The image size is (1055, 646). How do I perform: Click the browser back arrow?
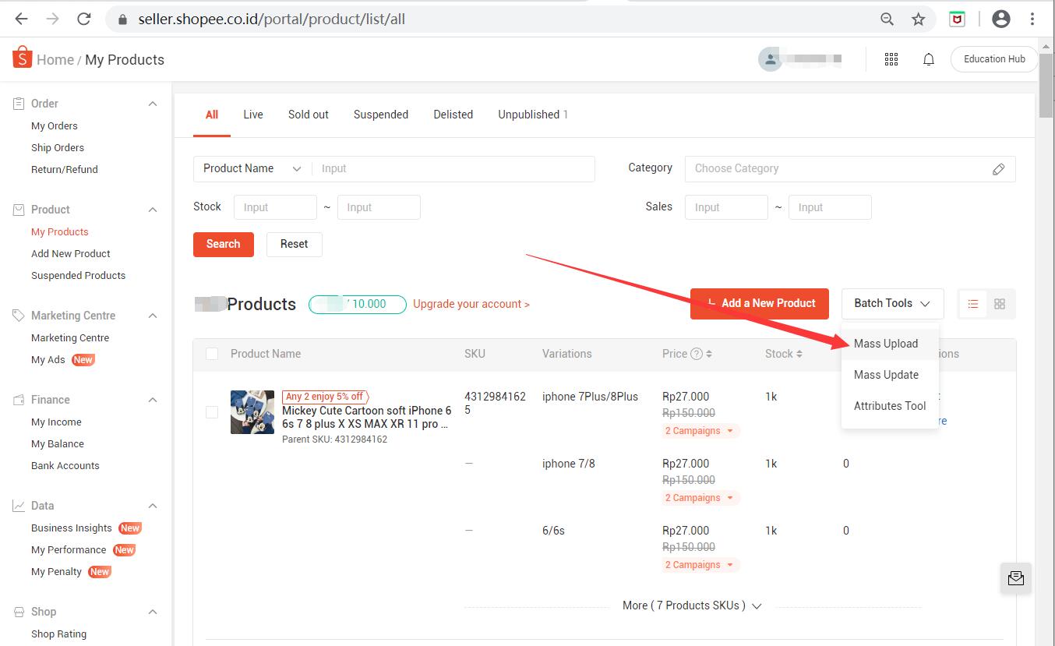pos(21,19)
